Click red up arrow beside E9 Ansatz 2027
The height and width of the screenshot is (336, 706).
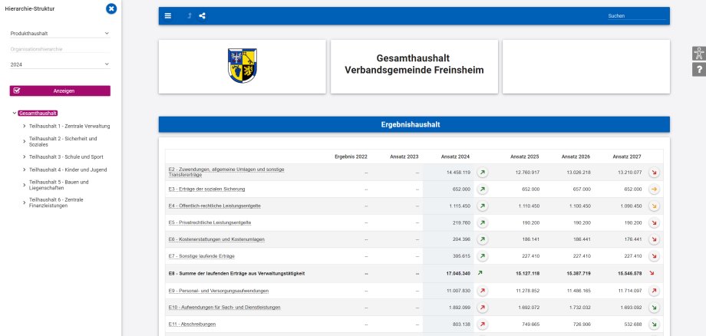pyautogui.click(x=655, y=291)
